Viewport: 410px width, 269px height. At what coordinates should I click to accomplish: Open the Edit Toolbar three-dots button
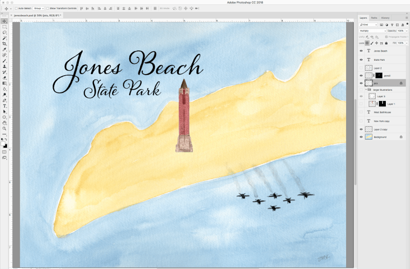pos(4,134)
